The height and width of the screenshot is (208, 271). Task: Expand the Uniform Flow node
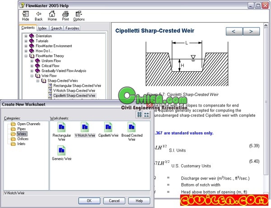point(32,61)
